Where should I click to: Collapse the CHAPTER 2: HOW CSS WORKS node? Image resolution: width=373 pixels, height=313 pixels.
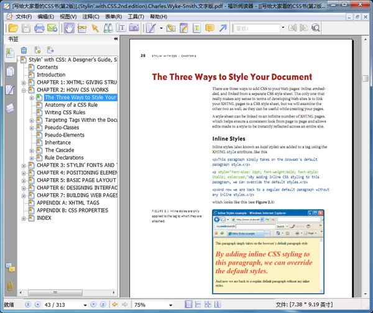[x=24, y=90]
